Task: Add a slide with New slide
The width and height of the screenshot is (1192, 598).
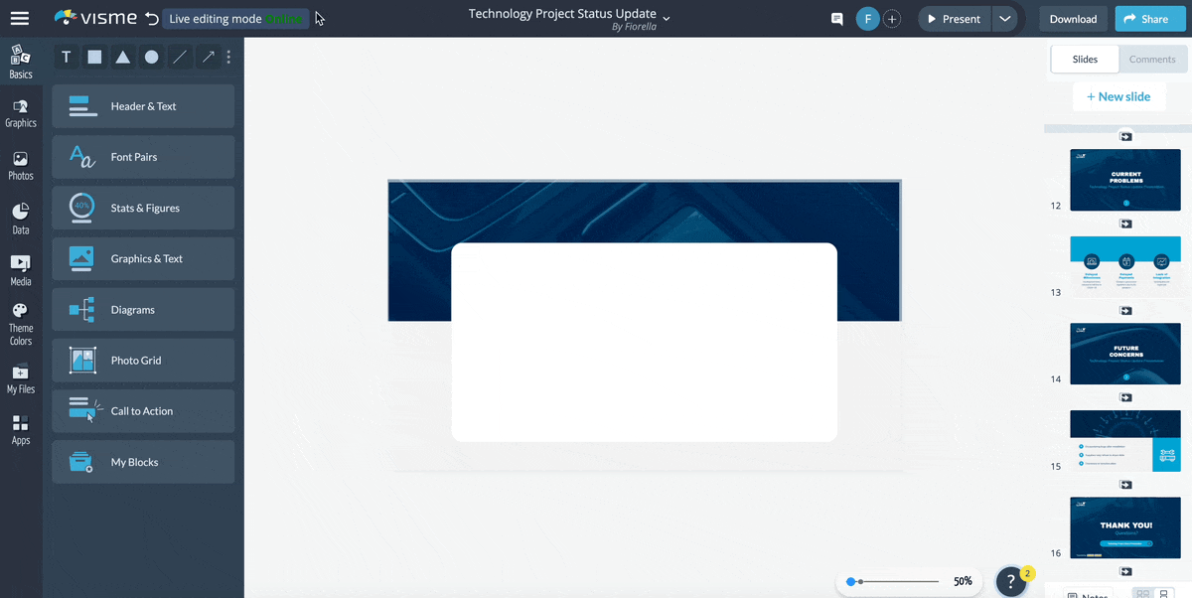Action: click(1118, 96)
